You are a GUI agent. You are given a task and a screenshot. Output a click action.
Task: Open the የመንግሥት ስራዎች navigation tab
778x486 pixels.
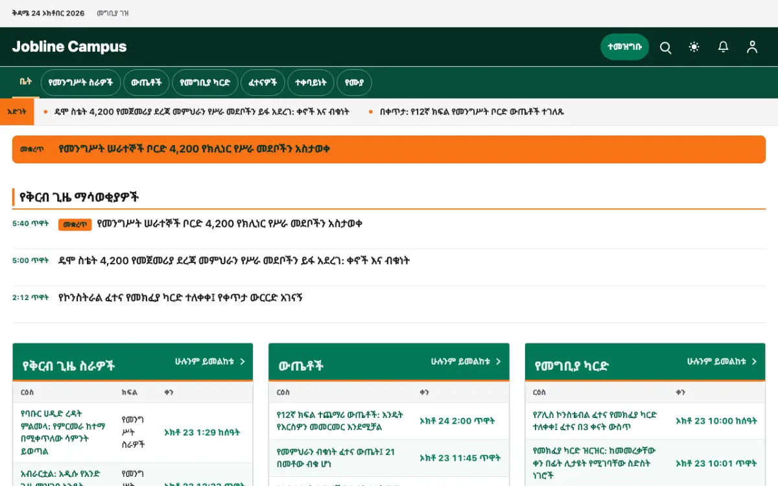[x=81, y=82]
